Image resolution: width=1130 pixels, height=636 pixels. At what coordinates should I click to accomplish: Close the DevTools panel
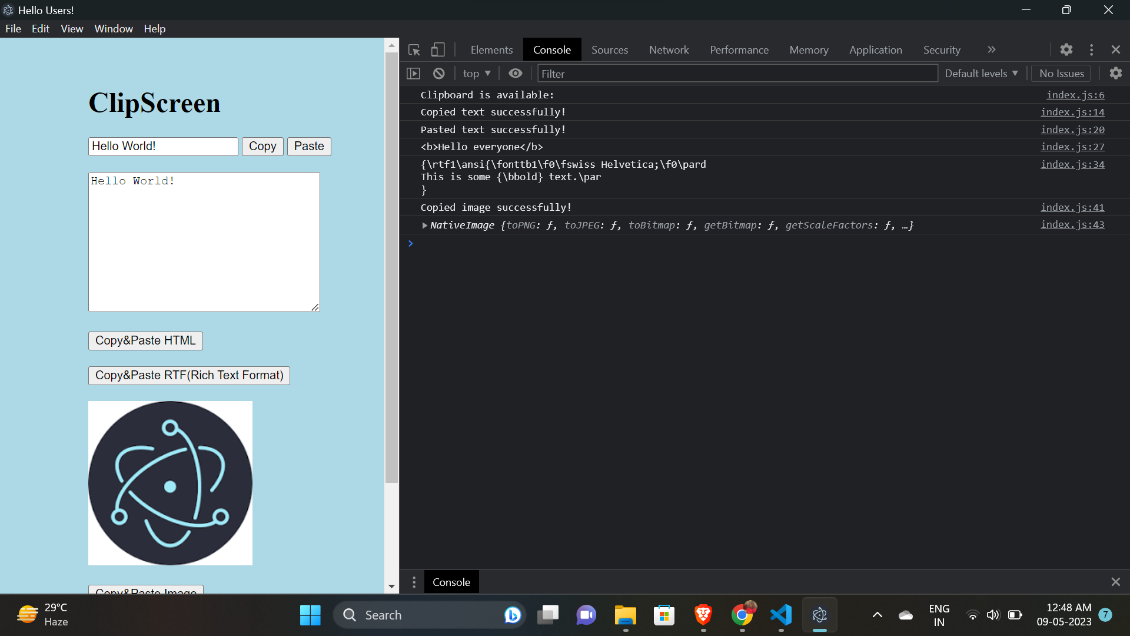click(x=1116, y=49)
